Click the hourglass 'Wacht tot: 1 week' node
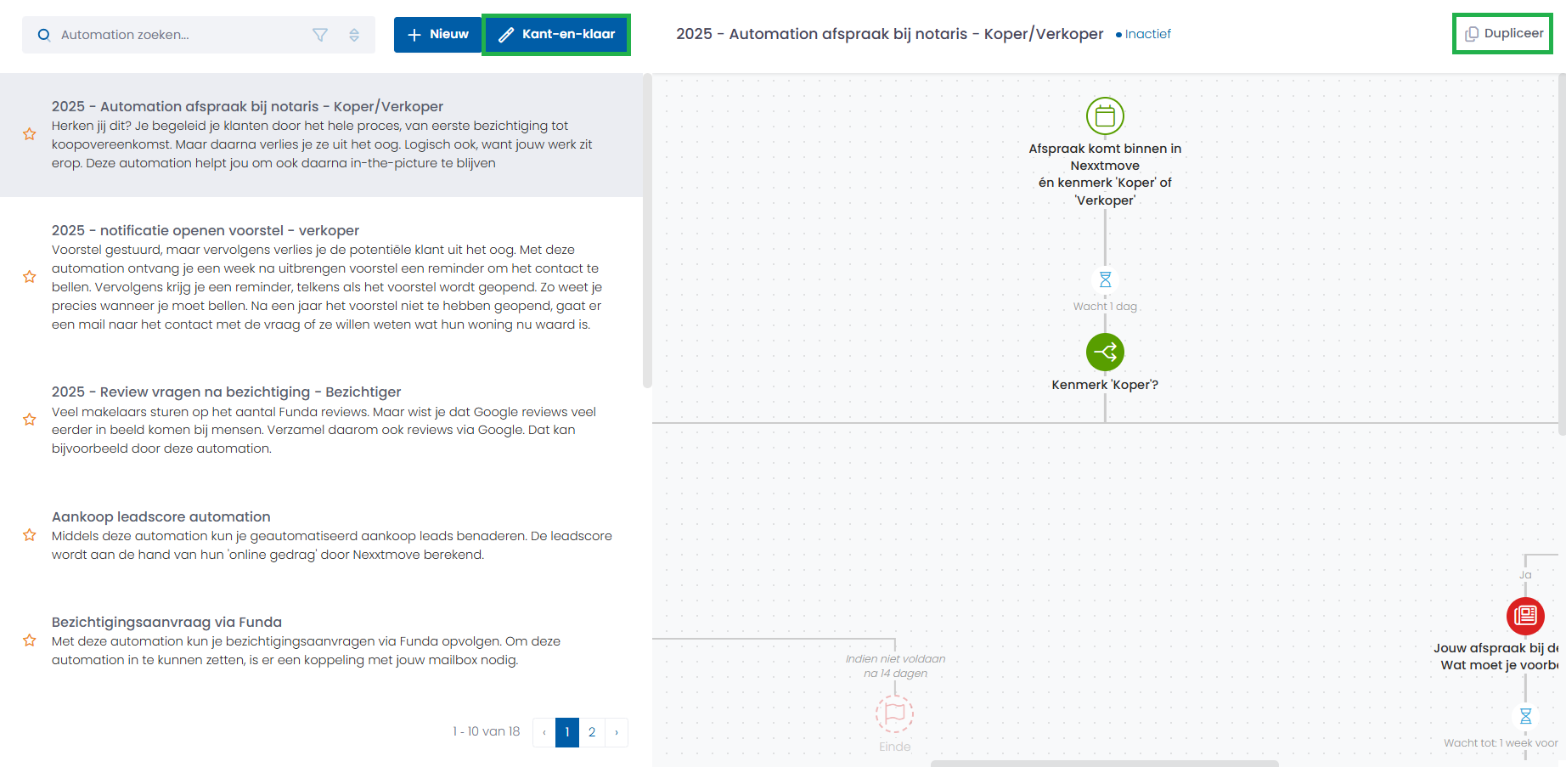Viewport: 1566px width, 767px height. 1525,716
